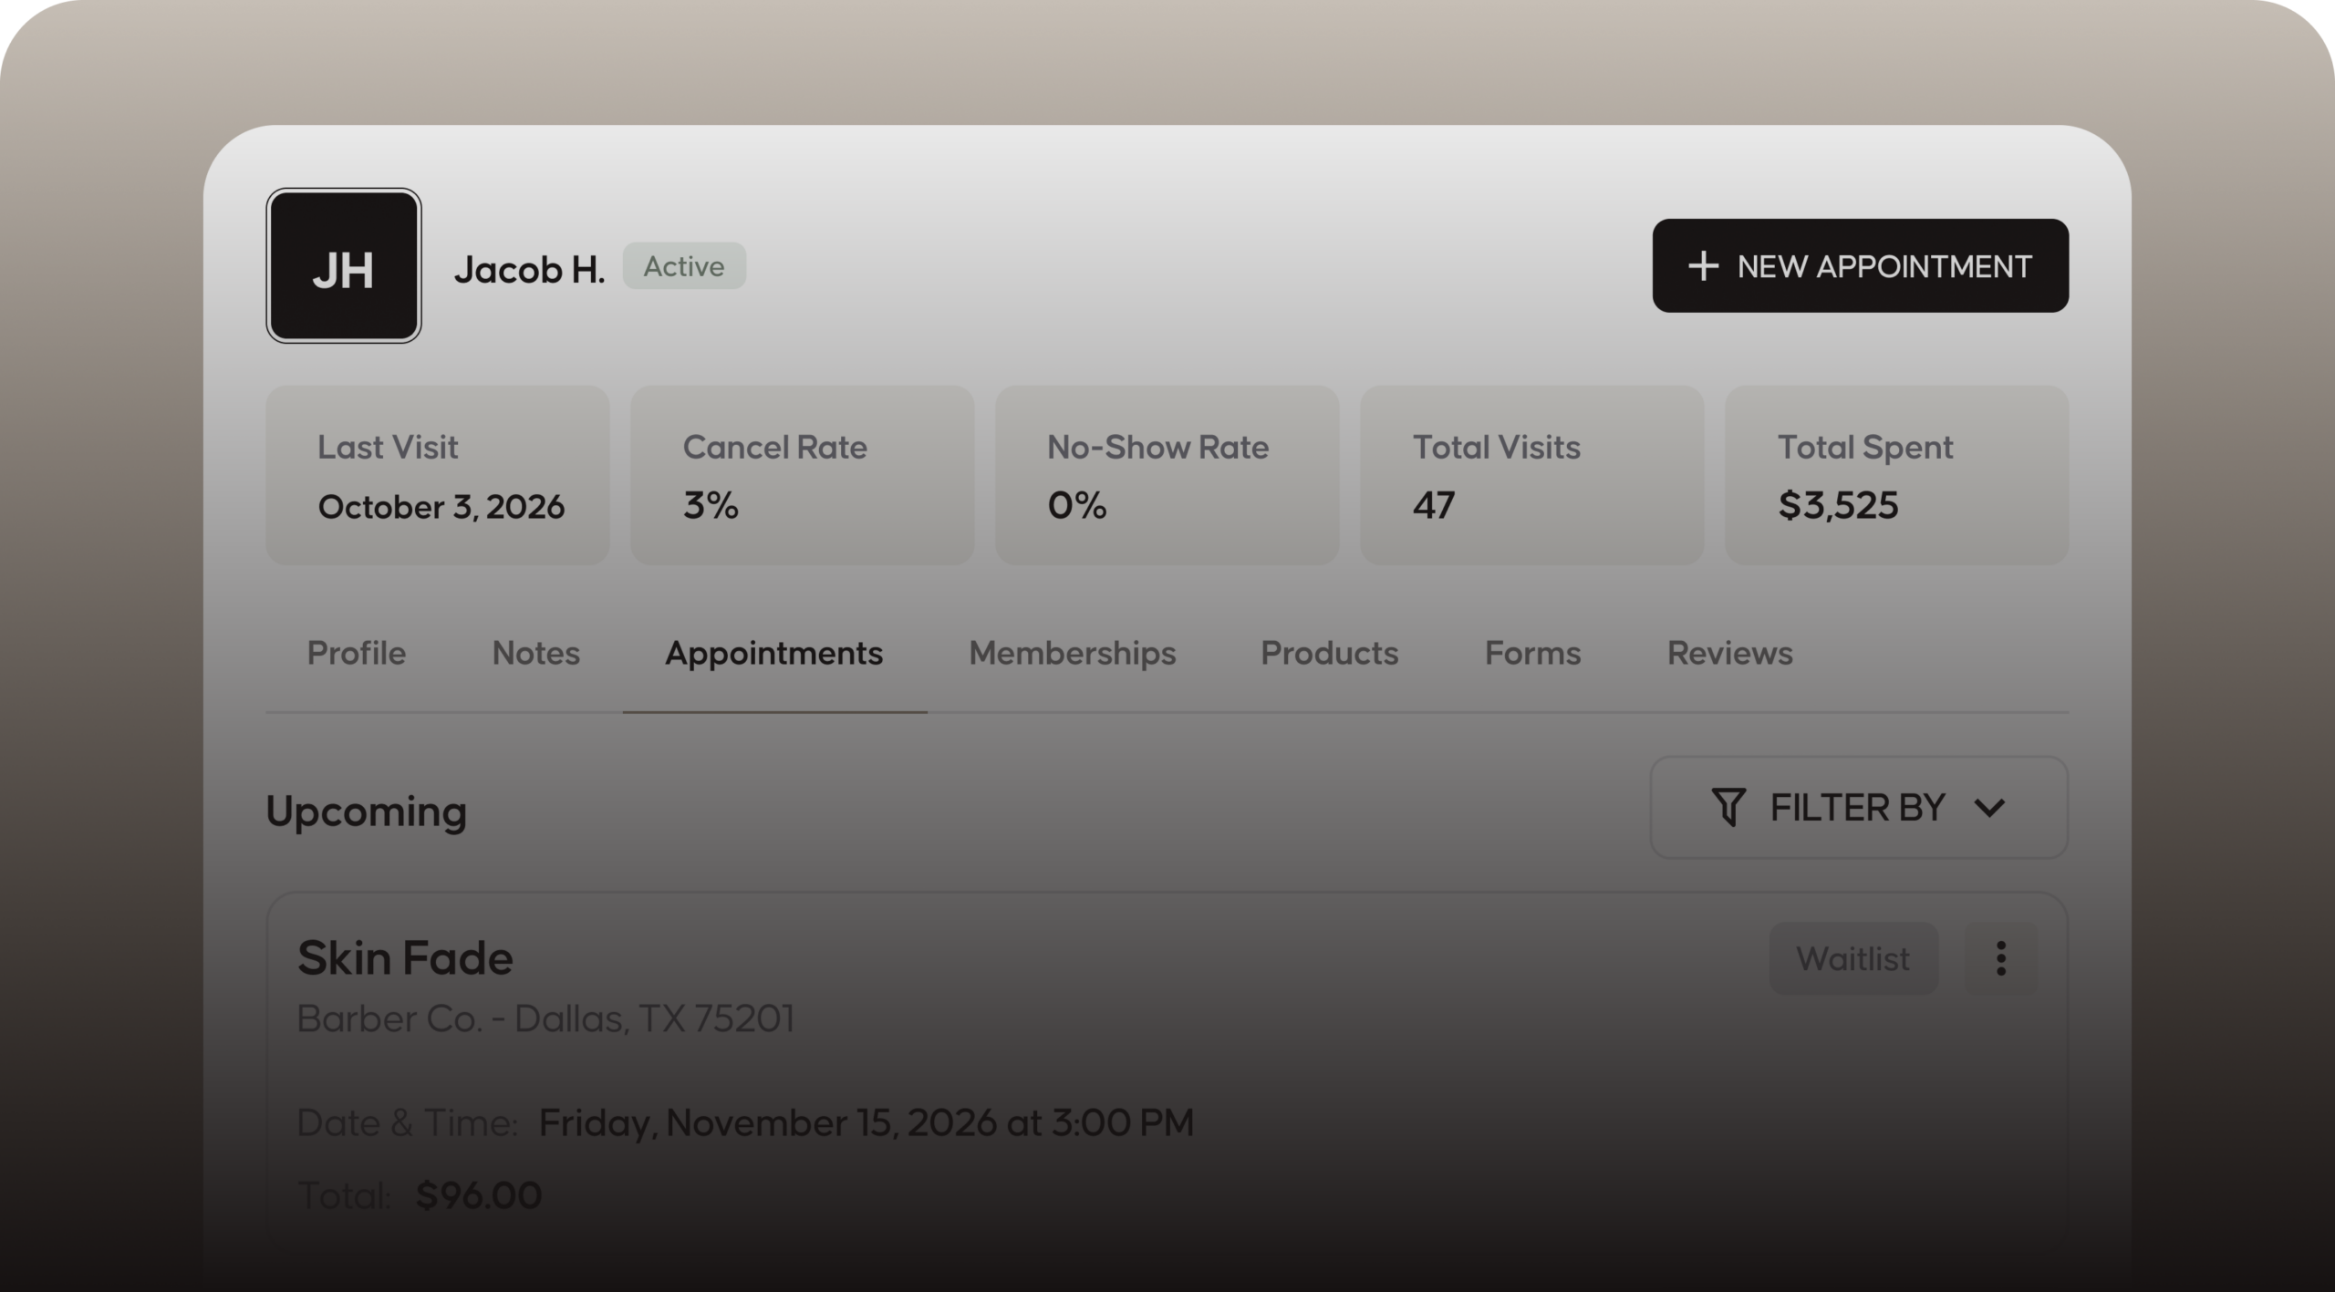This screenshot has height=1292, width=2335.
Task: Click the JH avatar square
Action: 343,265
